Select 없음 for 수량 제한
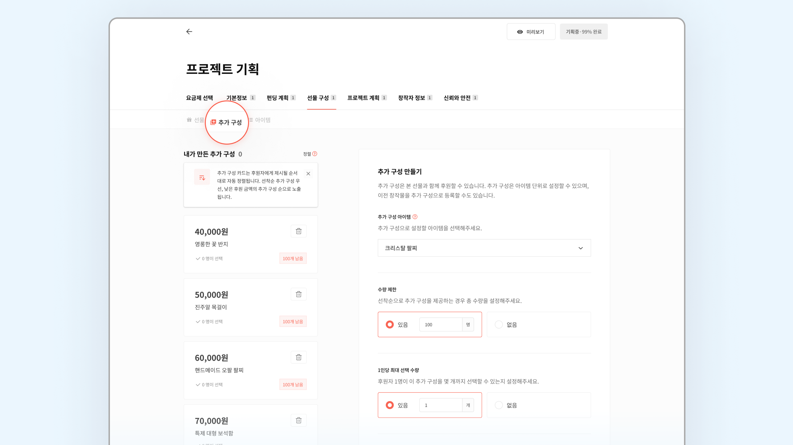This screenshot has height=445, width=793. click(x=499, y=325)
